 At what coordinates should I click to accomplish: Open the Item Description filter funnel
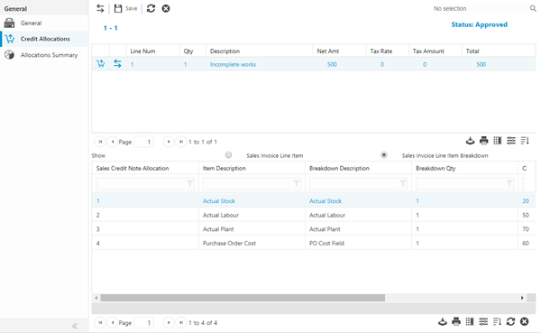(x=297, y=183)
